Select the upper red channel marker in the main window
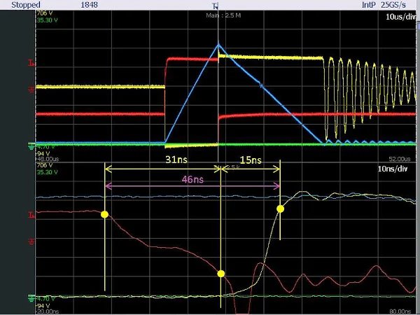420x315 pixels. point(31,64)
